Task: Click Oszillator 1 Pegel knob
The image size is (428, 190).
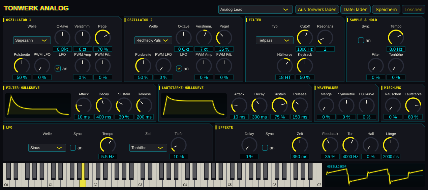Action: [x=103, y=38]
